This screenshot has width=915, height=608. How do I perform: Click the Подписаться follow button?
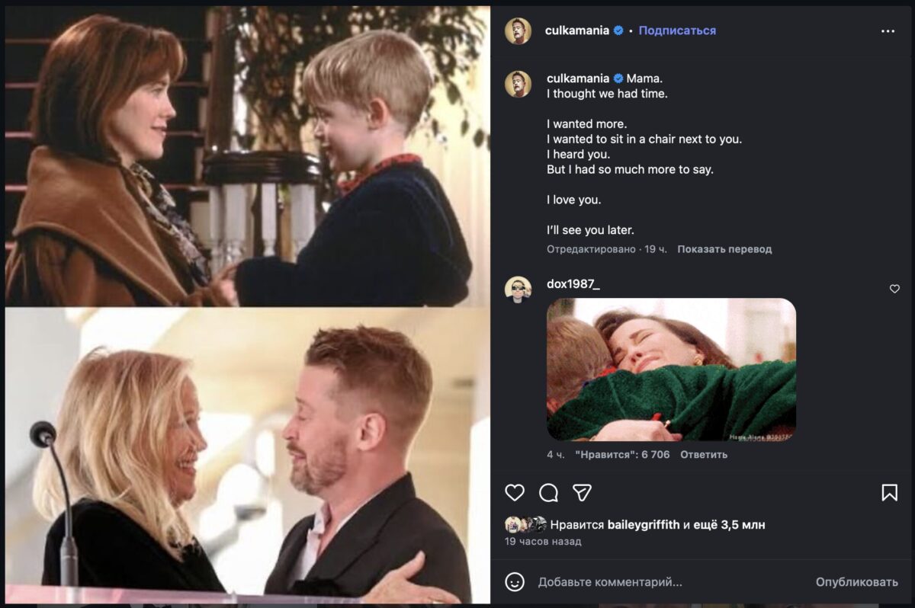click(677, 30)
